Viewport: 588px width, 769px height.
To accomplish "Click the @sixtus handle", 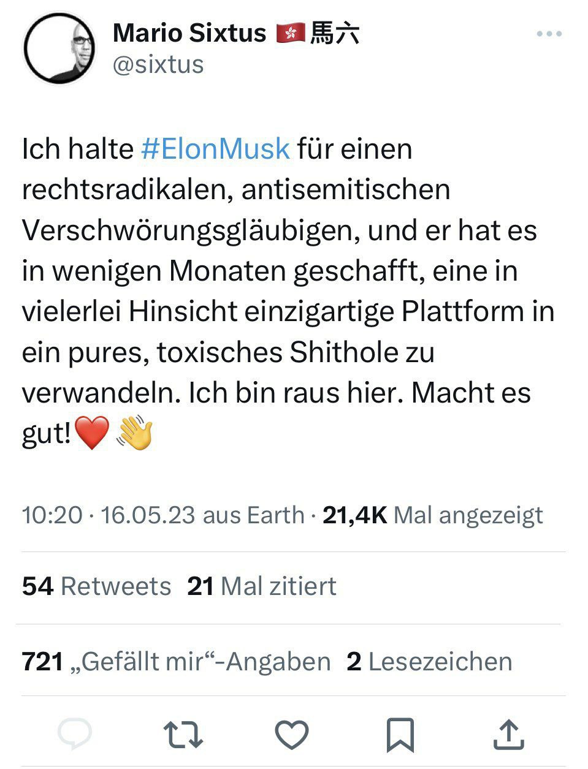I will [158, 65].
